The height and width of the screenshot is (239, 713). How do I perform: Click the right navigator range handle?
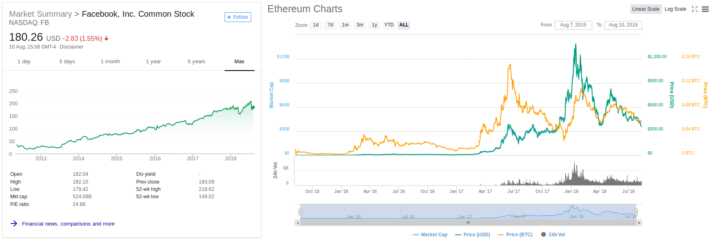click(636, 212)
